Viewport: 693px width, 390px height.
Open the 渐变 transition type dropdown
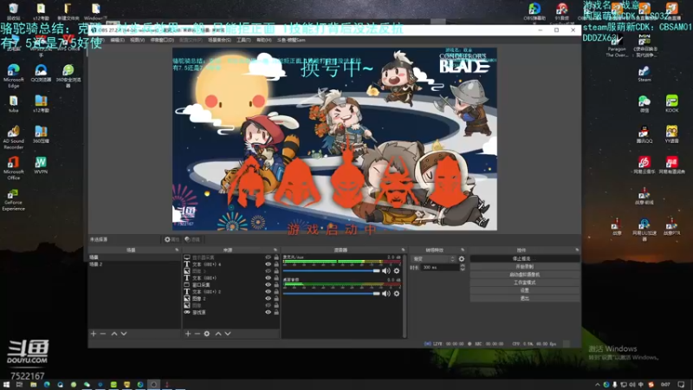pos(433,258)
